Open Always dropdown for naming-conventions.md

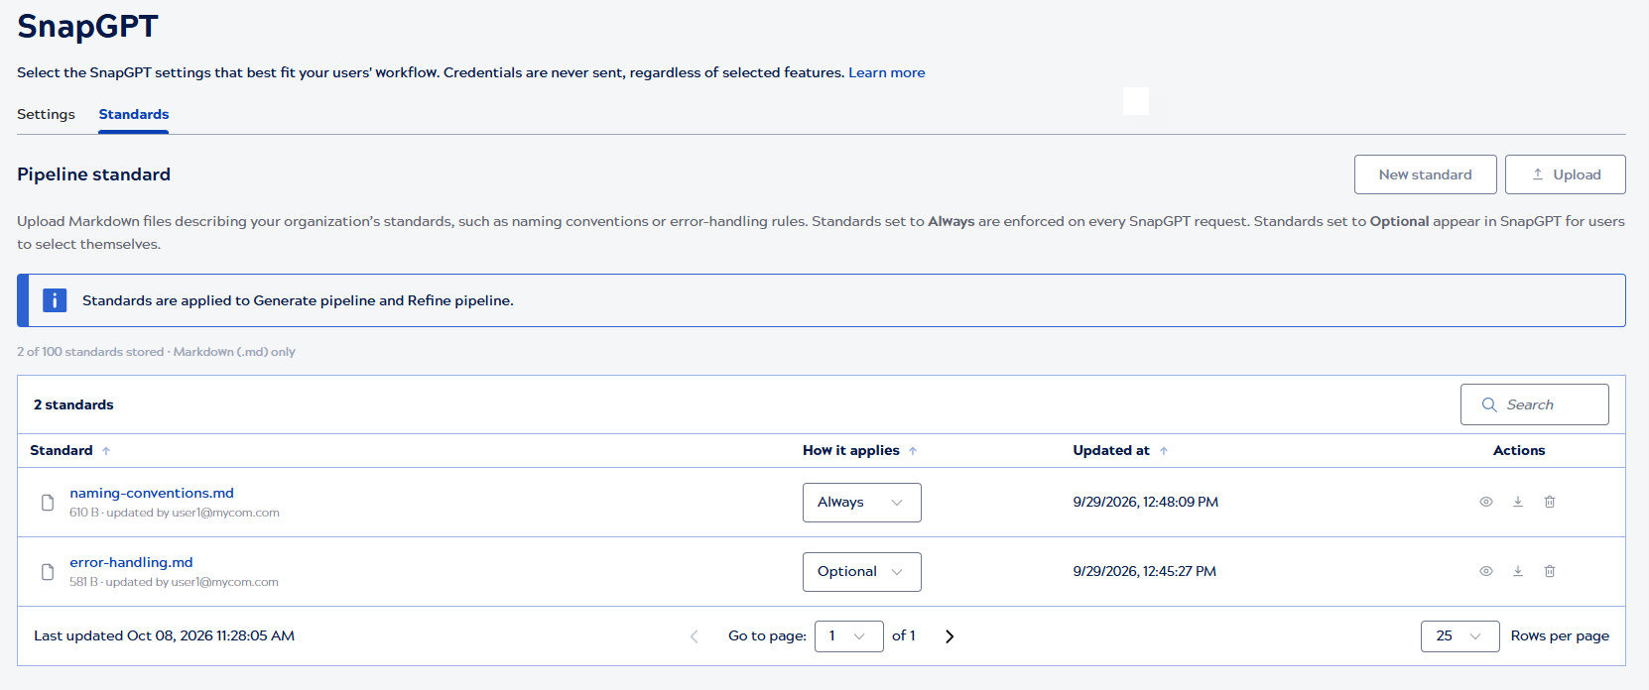862,503
